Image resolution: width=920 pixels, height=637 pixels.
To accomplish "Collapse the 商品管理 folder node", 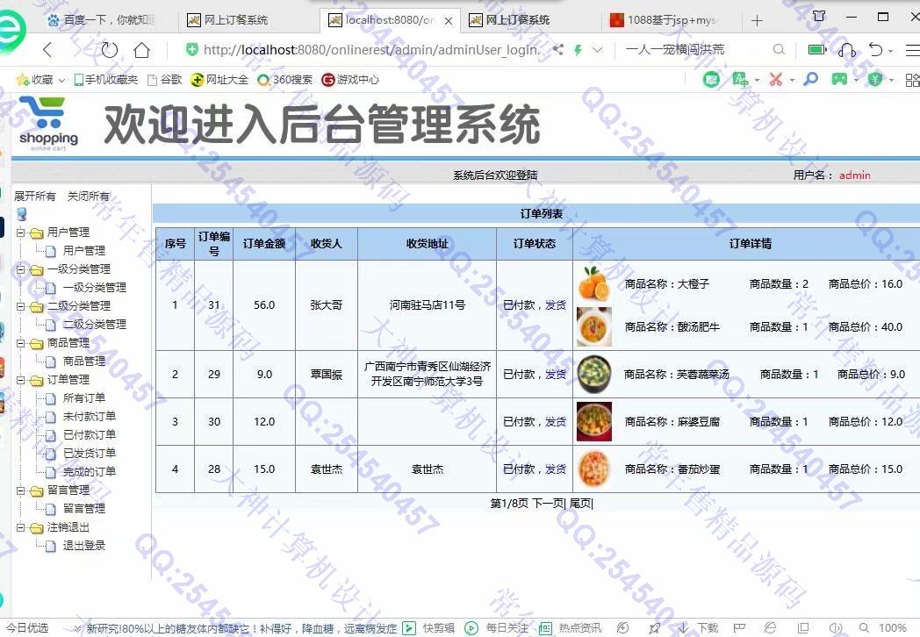I will (x=20, y=343).
